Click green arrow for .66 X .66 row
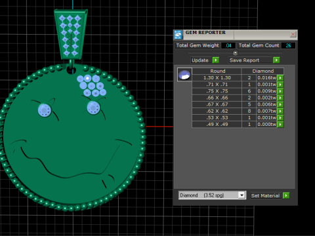Screen dimensions: 315x236 (280, 98)
